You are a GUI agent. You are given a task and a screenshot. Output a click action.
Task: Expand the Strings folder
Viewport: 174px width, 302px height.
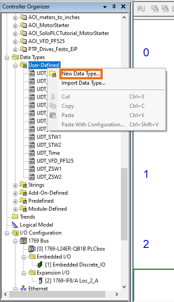click(15, 185)
